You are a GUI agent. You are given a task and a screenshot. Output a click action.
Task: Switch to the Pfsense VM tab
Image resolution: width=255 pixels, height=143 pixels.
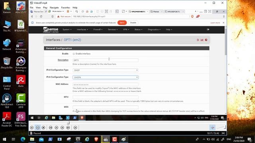pos(156,12)
